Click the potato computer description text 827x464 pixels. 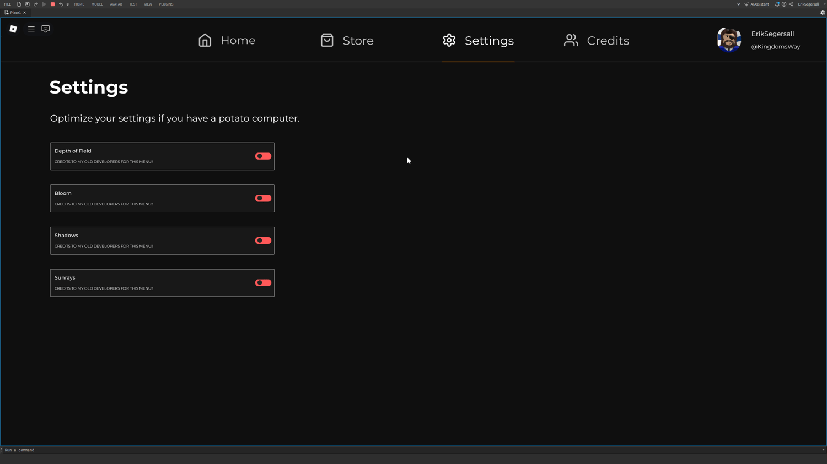tap(175, 118)
